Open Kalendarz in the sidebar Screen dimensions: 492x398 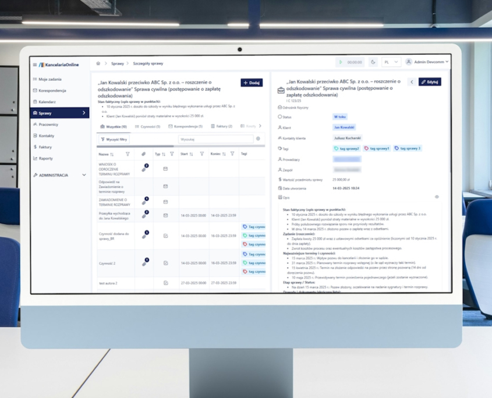[47, 102]
